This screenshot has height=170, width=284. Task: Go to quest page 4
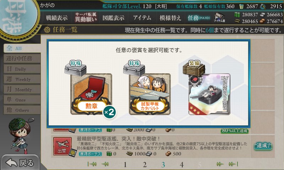coord(182,165)
